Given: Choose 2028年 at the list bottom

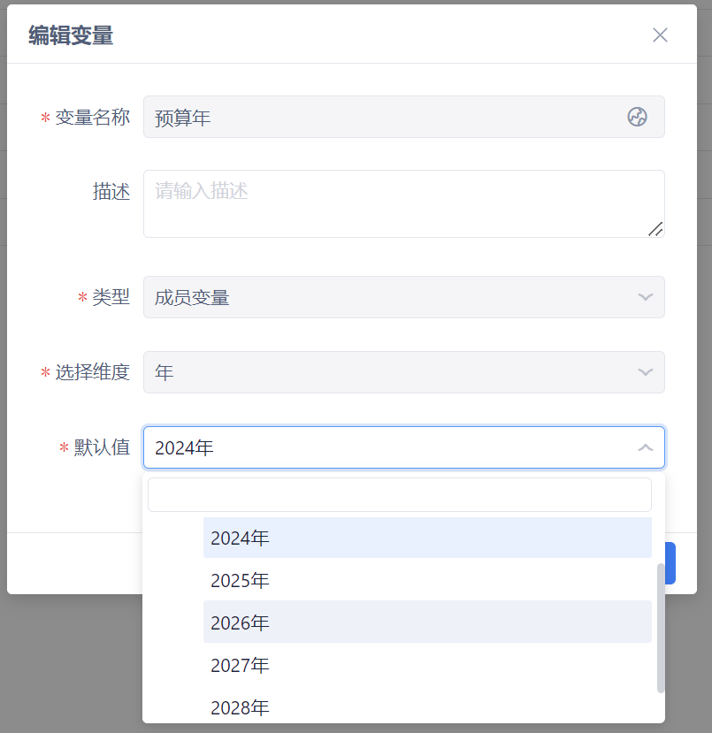Looking at the screenshot, I should point(426,707).
